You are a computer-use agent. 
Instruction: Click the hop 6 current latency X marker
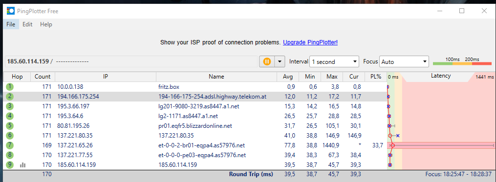[x=398, y=136]
